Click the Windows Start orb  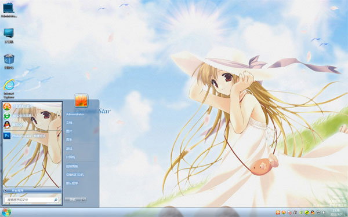pyautogui.click(x=6, y=212)
